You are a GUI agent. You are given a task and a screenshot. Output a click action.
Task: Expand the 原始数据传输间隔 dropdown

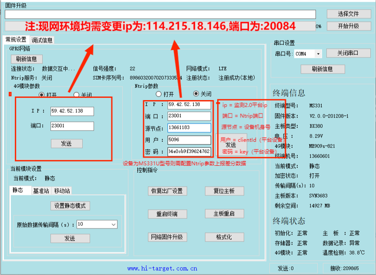coord(114,225)
